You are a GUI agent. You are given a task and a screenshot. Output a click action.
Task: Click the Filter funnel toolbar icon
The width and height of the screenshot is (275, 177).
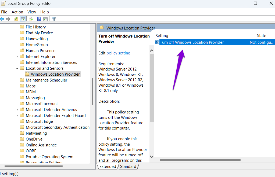[54, 19]
